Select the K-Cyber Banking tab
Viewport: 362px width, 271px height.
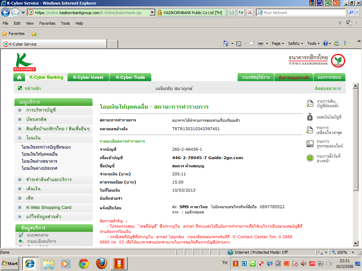click(x=46, y=77)
